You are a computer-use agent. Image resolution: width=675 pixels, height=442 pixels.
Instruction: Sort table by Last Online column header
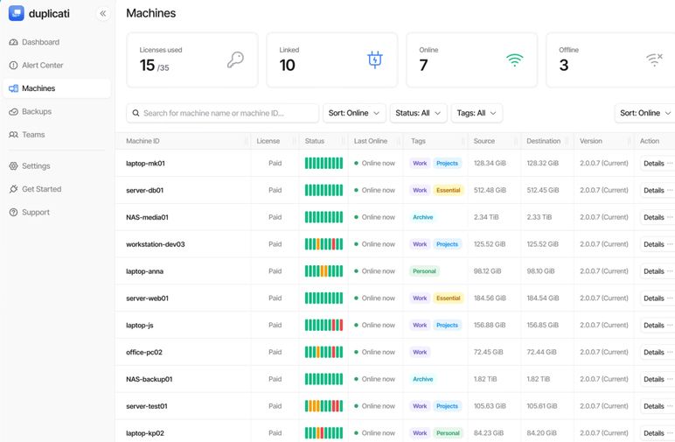(370, 141)
